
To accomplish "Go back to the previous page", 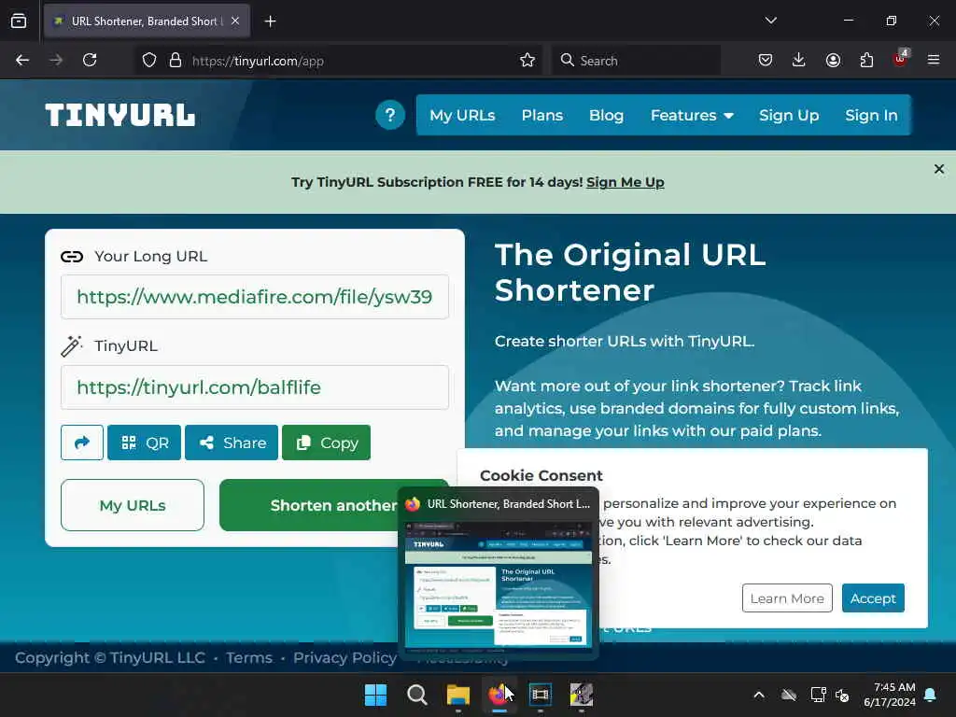I will (22, 61).
